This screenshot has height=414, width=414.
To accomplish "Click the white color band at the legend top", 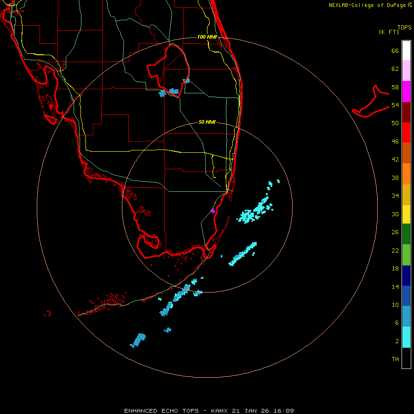I will click(406, 51).
